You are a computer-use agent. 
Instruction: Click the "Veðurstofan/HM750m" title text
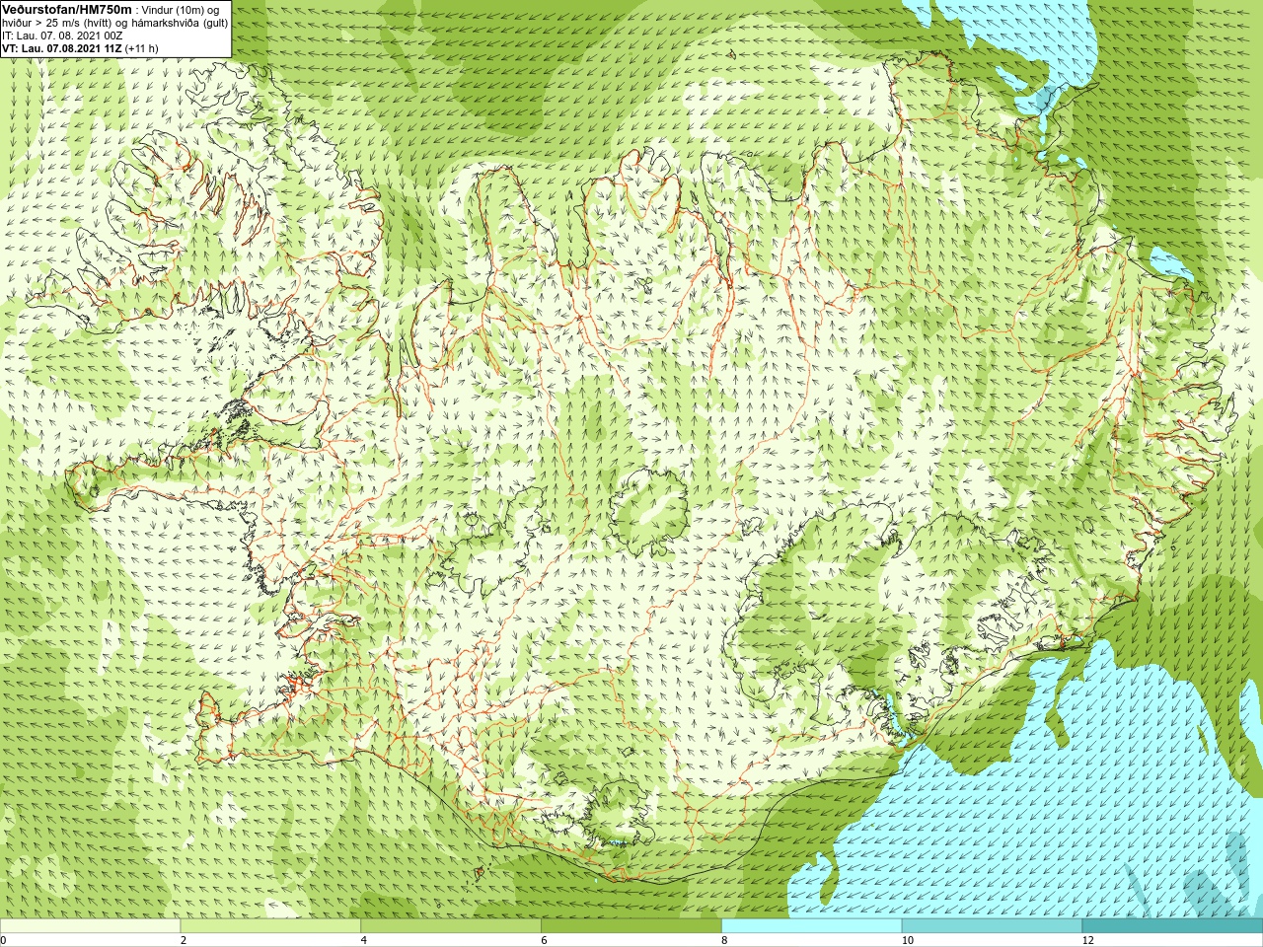coord(67,9)
